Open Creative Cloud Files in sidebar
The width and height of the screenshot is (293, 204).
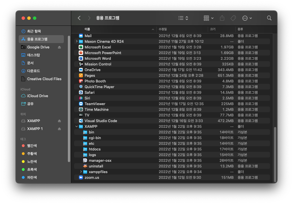point(41,79)
